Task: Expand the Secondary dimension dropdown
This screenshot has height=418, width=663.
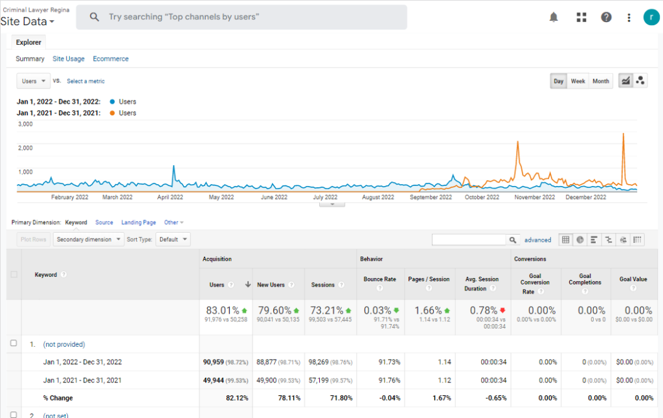Action: tap(89, 239)
